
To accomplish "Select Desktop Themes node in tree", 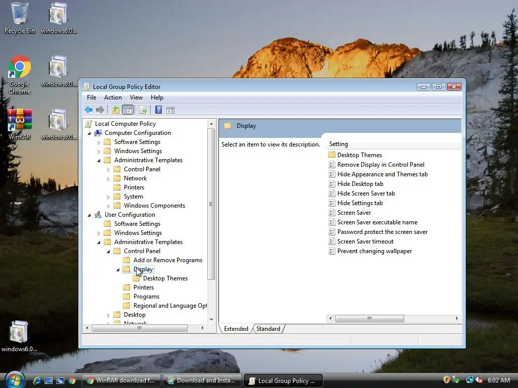I will (x=165, y=278).
